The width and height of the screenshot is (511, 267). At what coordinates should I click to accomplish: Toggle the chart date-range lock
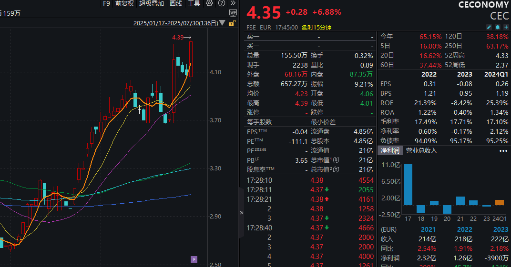coord(232,23)
